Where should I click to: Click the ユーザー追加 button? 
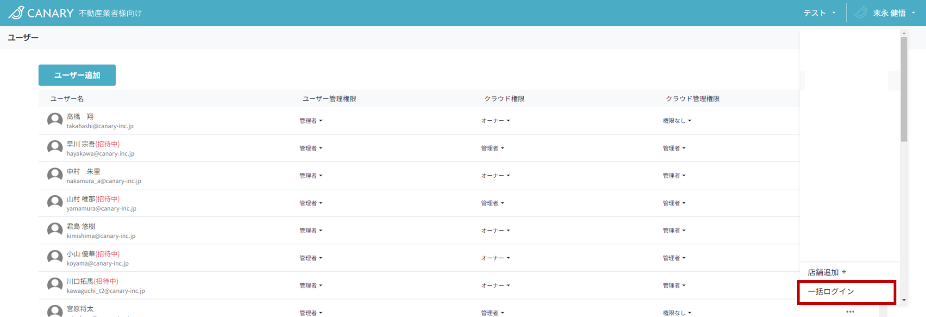pyautogui.click(x=77, y=75)
